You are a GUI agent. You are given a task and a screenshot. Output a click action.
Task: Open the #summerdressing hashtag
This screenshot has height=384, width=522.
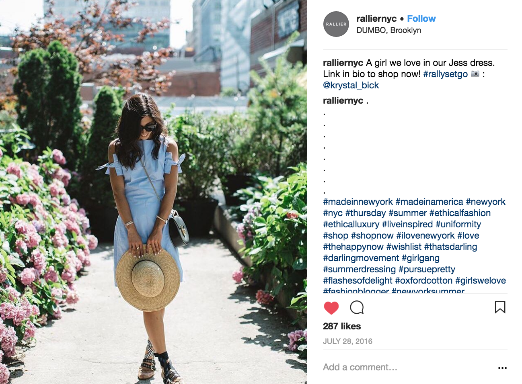pyautogui.click(x=360, y=269)
